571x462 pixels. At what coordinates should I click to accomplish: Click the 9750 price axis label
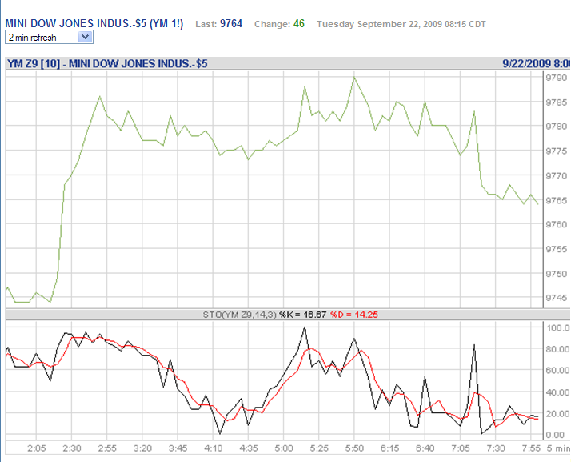click(556, 274)
